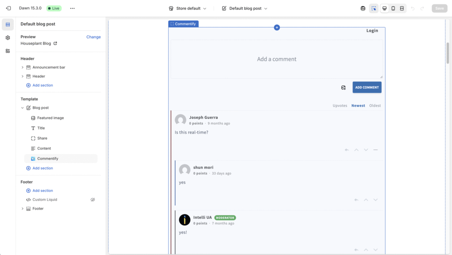Collapse Joseph Guerra's comment thread
This screenshot has width=452, height=255.
pyautogui.click(x=375, y=150)
